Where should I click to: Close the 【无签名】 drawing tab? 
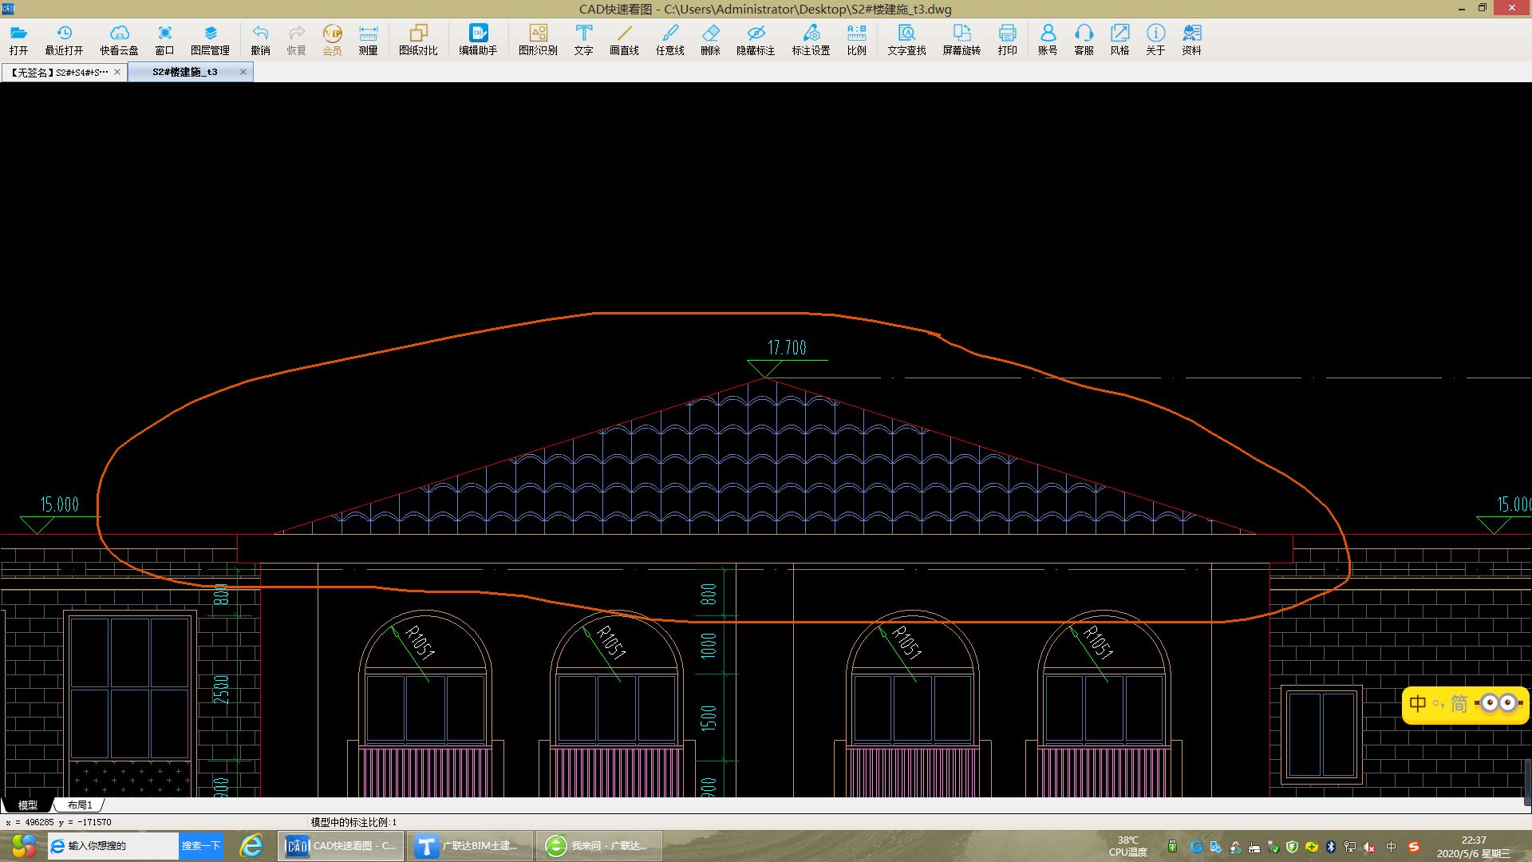click(x=117, y=72)
